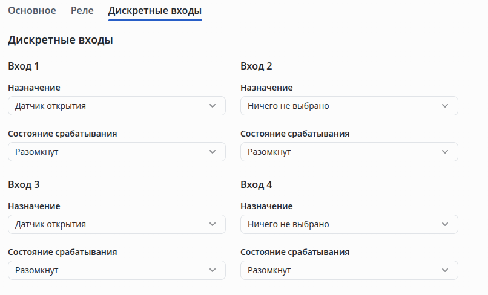Switch to the Основное tab
488x295 pixels.
(x=32, y=10)
